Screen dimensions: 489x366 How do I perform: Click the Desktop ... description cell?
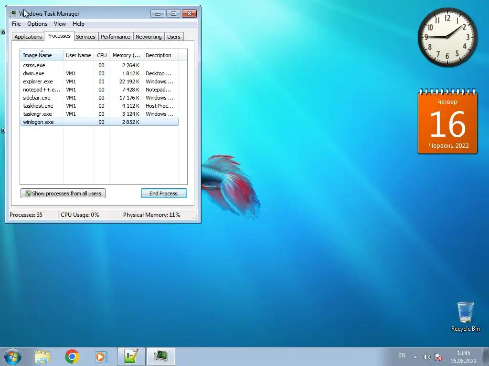pos(159,73)
